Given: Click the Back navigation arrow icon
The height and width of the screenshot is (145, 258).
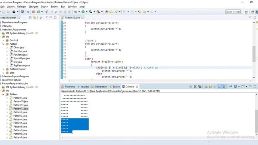Looking at the screenshot, I should click(x=144, y=12).
